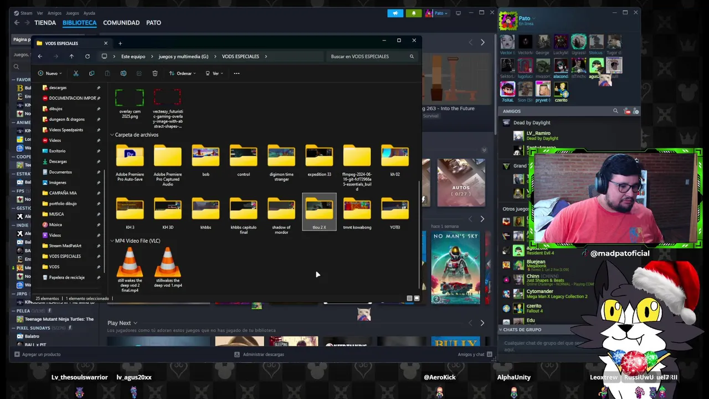Open Pato status dropdown in friends window
This screenshot has height=399, width=709.
(x=533, y=18)
